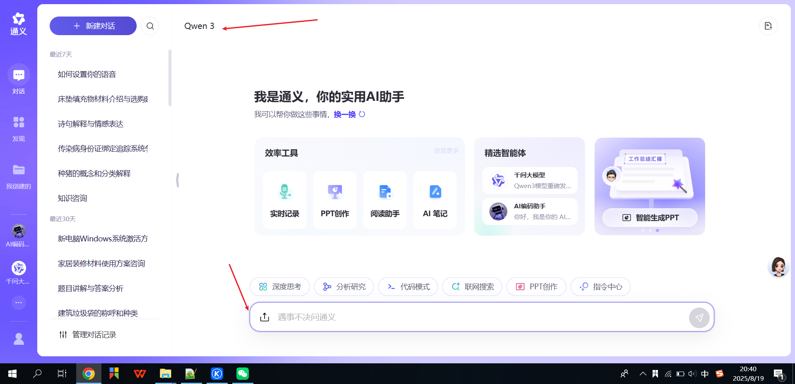Viewport: 795px width, 384px height.
Task: Open Google Chrome from the taskbar
Action: (x=88, y=374)
